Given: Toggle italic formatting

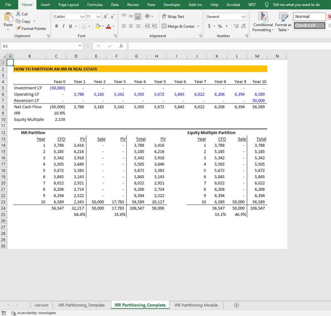Looking at the screenshot, I should (x=63, y=26).
